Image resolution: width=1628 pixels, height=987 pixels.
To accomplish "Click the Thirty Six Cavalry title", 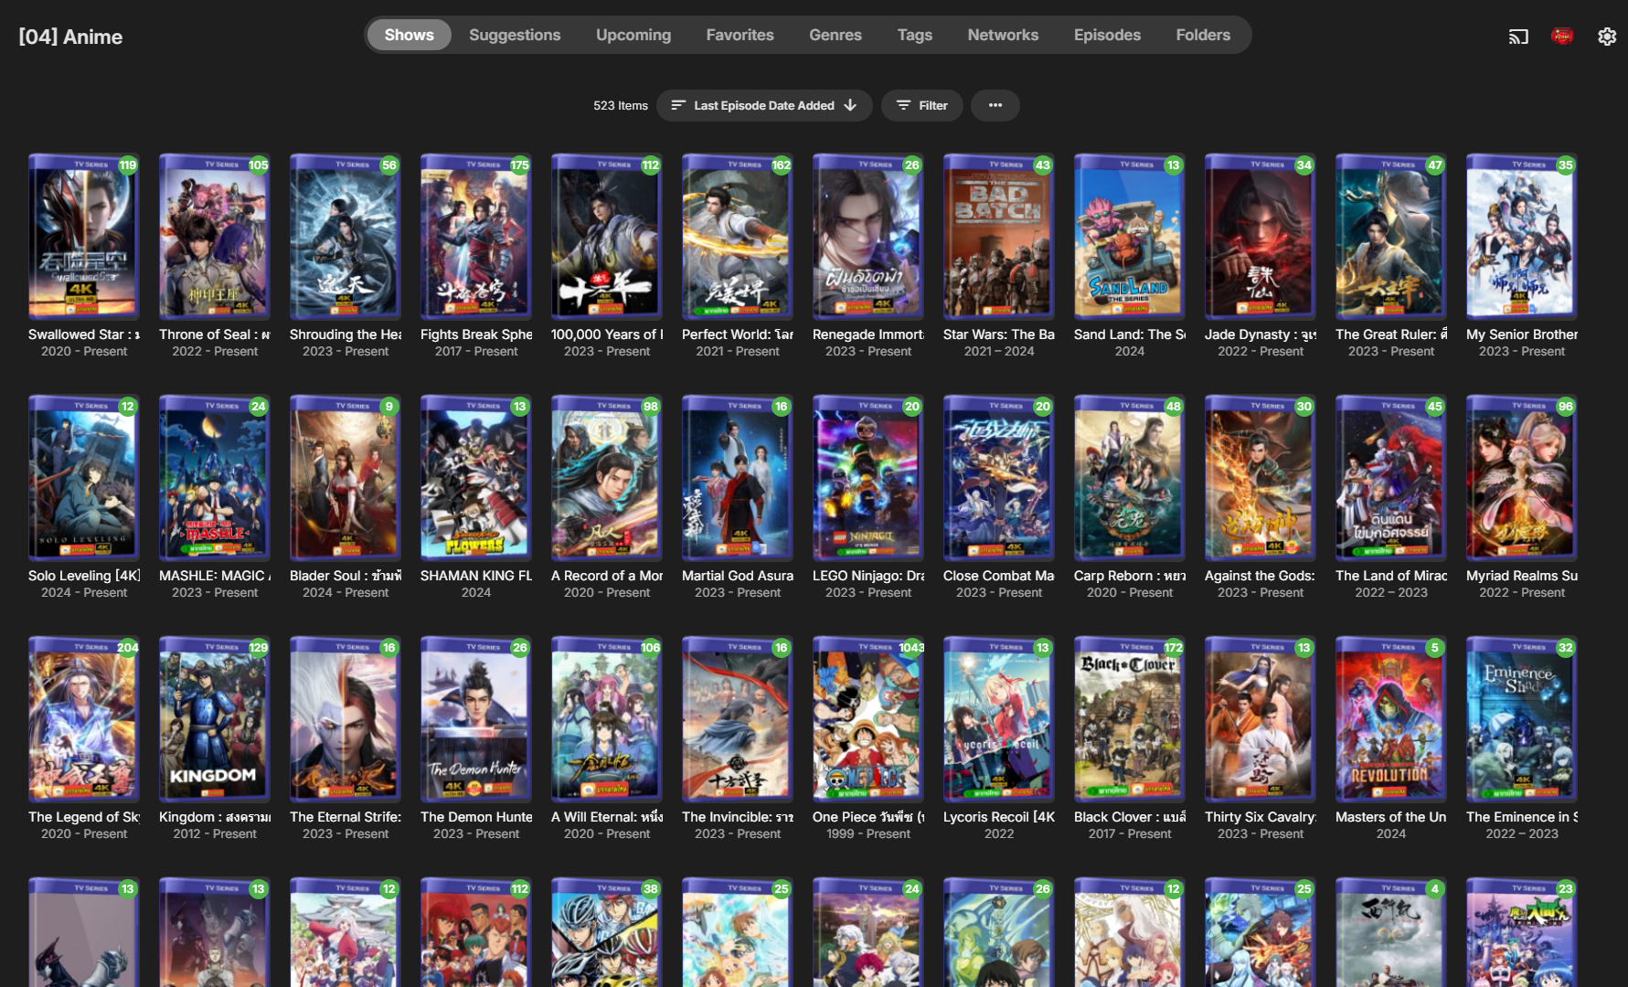I will [1261, 817].
